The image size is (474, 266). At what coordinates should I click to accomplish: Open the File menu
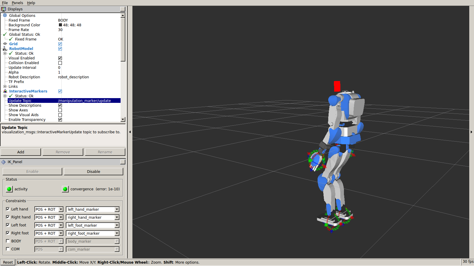click(5, 3)
